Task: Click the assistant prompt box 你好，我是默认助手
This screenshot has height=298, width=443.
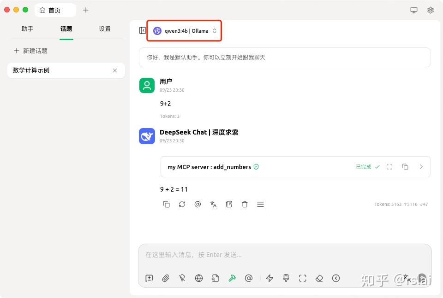Action: [x=285, y=58]
